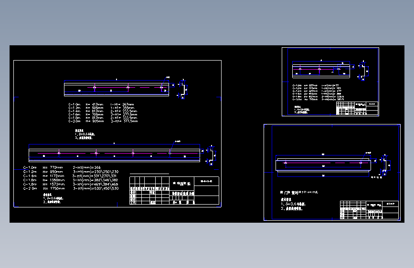
Task: Select the "2-H1= 377.5mm" text
Action: (x=124, y=121)
